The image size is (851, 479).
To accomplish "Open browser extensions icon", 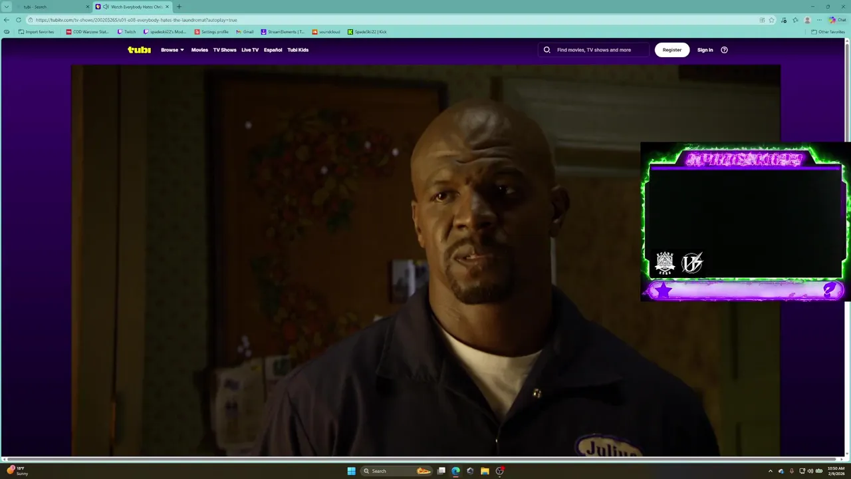I will point(785,20).
